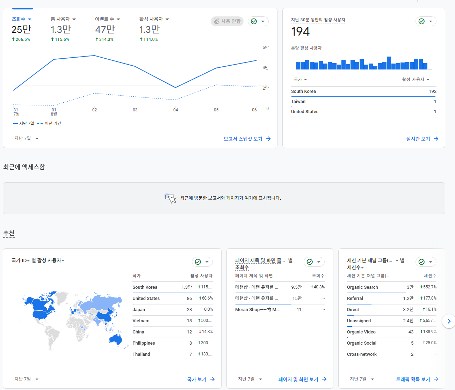Image resolution: width=455 pixels, height=390 pixels.
Task: Click the arrow icon next to 보고서 스냅샷 보기
Action: coord(268,139)
